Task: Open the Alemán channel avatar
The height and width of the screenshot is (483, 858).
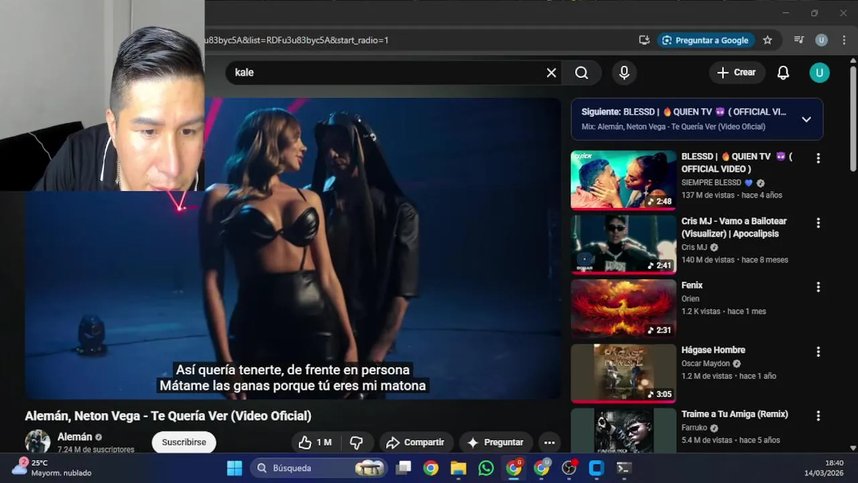Action: click(x=38, y=441)
